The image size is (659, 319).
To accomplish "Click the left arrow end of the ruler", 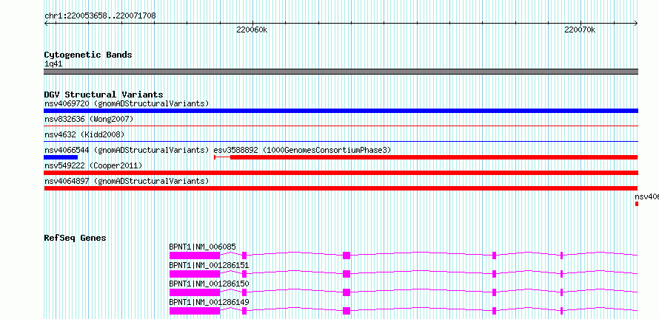I will click(46, 23).
